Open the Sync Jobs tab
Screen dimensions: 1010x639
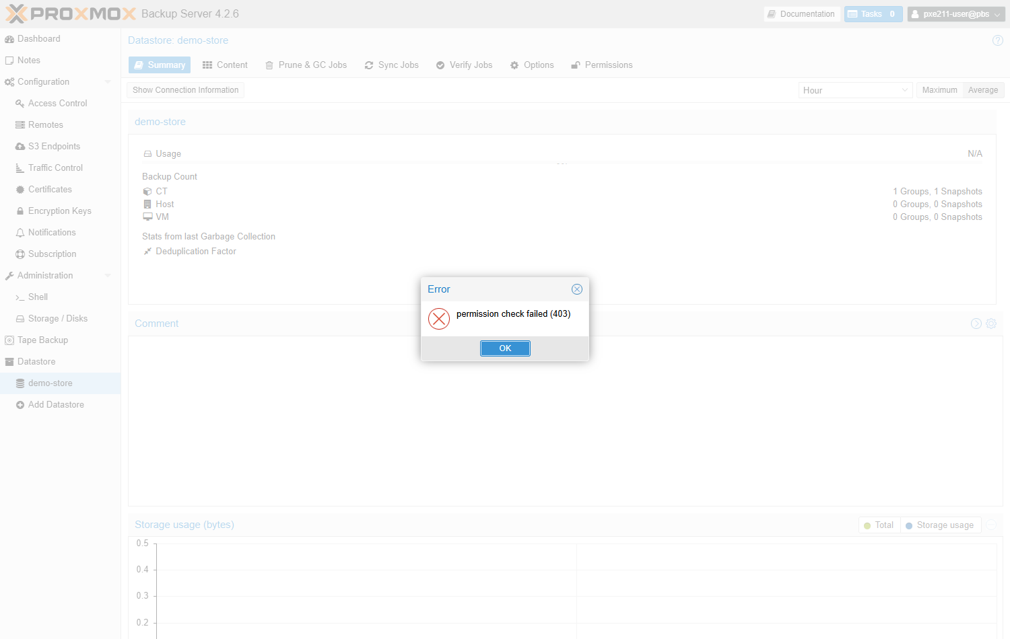(392, 65)
